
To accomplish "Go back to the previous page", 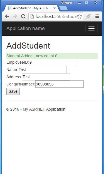I will (x=7, y=16).
